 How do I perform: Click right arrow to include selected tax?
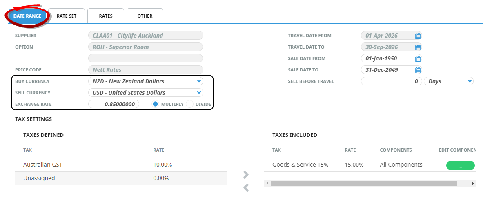click(246, 175)
